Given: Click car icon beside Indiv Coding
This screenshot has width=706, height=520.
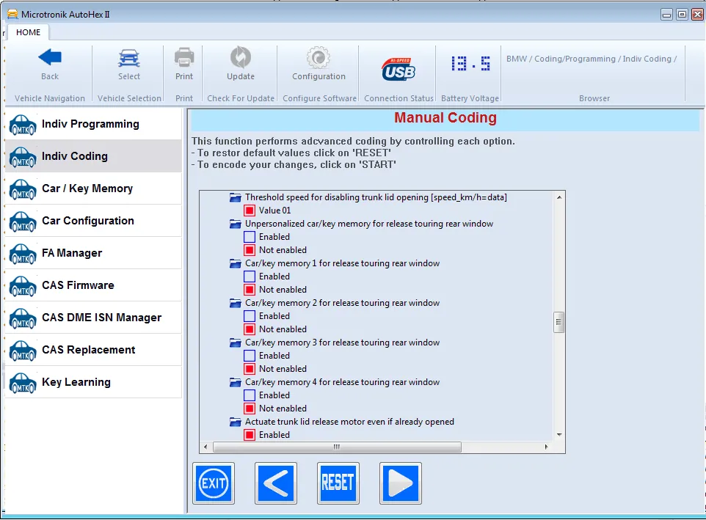Looking at the screenshot, I should click(23, 156).
